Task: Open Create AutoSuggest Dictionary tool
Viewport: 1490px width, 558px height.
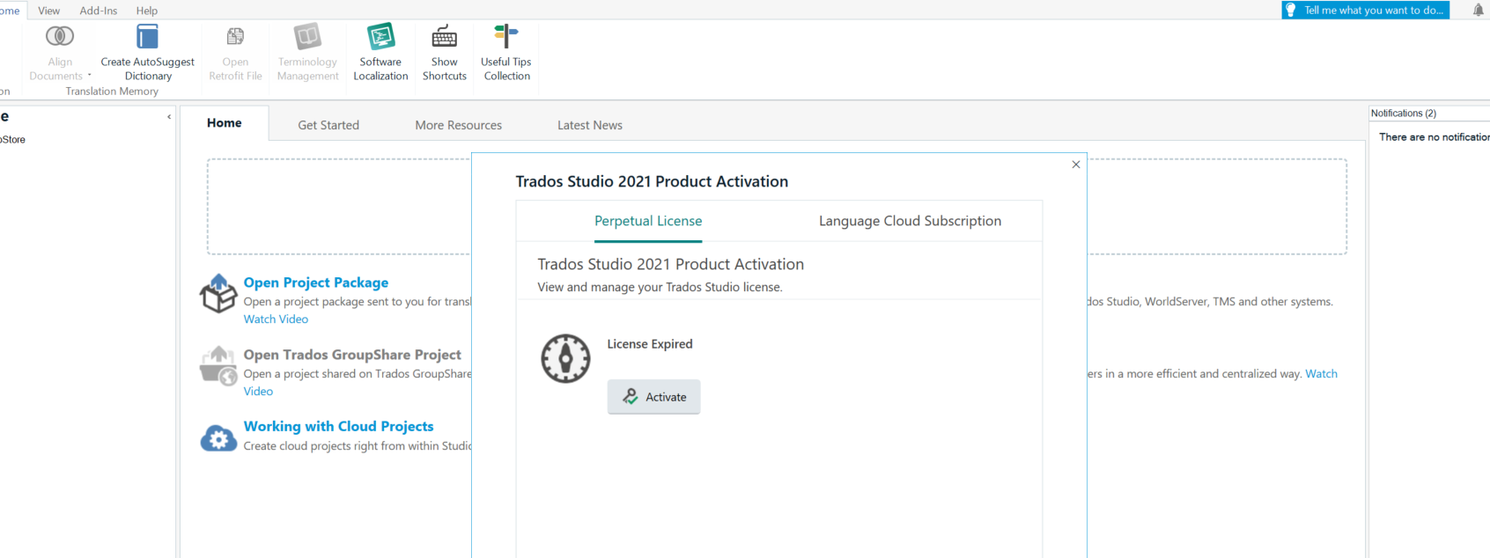Action: (x=147, y=37)
